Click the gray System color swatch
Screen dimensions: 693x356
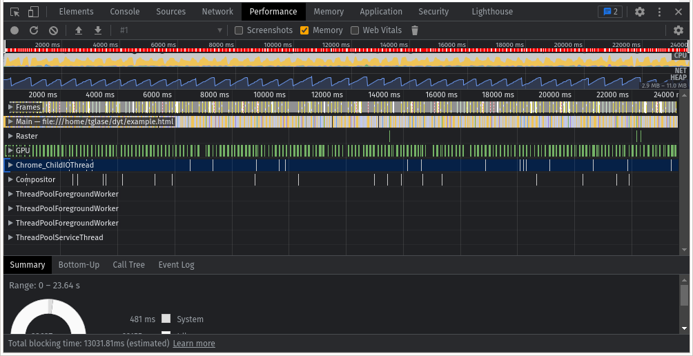(x=166, y=319)
